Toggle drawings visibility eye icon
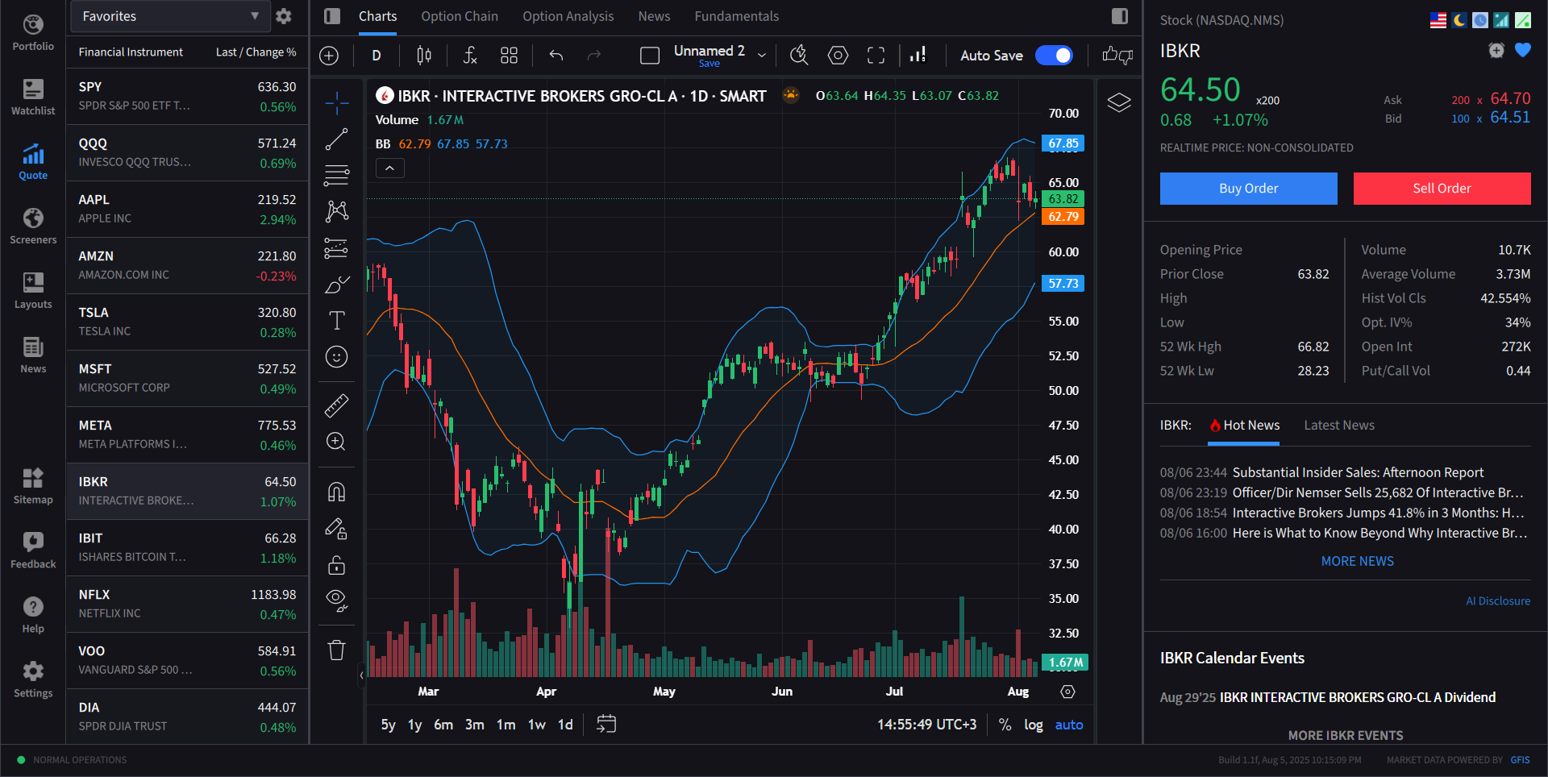 tap(336, 599)
